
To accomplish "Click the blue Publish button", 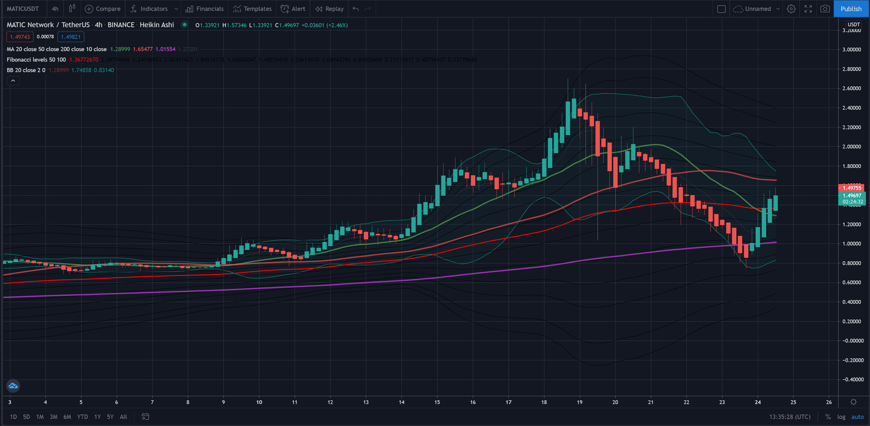I will click(x=851, y=9).
